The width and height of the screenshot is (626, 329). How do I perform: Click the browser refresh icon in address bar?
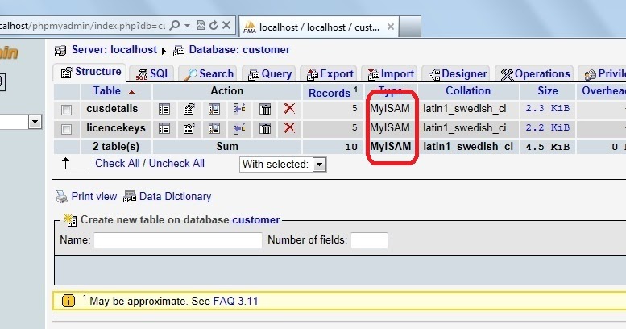click(214, 26)
